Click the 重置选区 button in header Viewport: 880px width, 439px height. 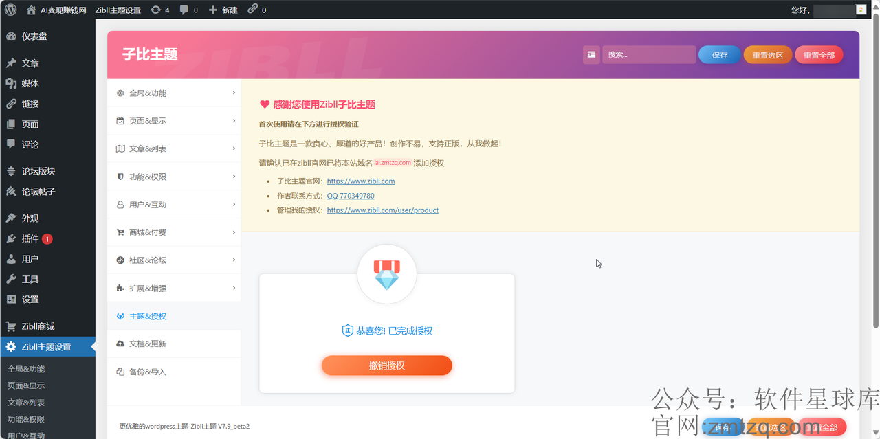[768, 55]
